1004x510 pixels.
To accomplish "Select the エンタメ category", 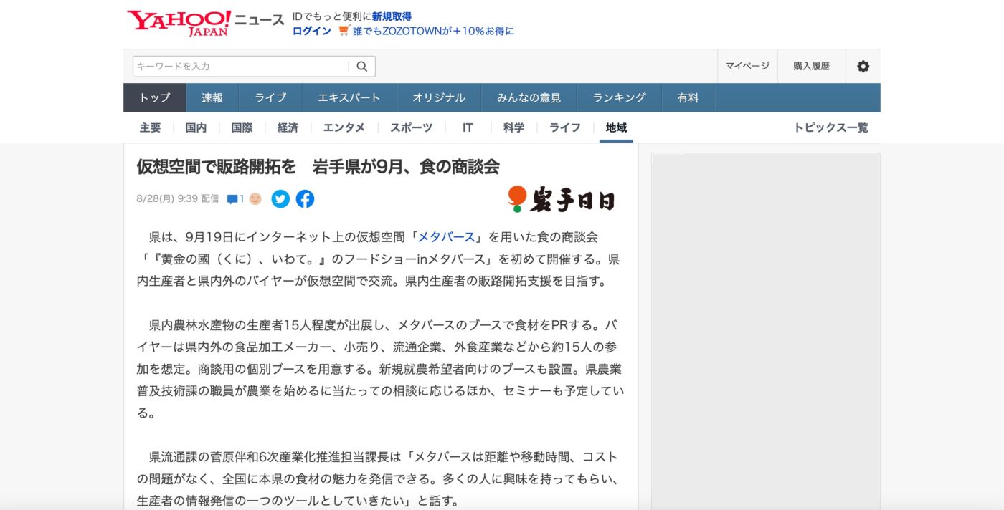I will click(x=344, y=127).
